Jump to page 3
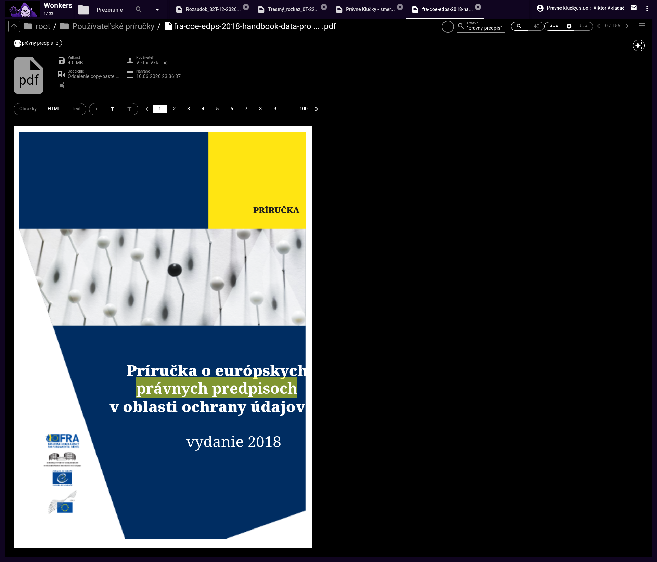 pyautogui.click(x=189, y=109)
